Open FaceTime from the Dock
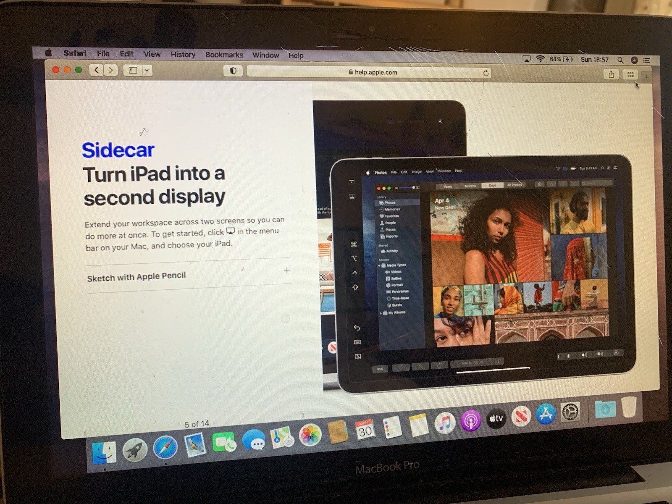672x504 pixels. (224, 443)
